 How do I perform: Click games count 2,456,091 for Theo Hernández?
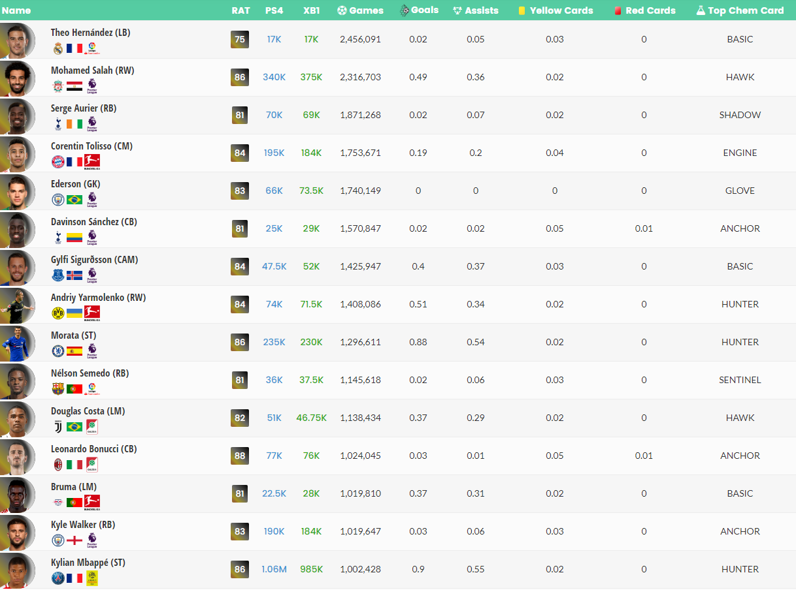[x=360, y=39]
